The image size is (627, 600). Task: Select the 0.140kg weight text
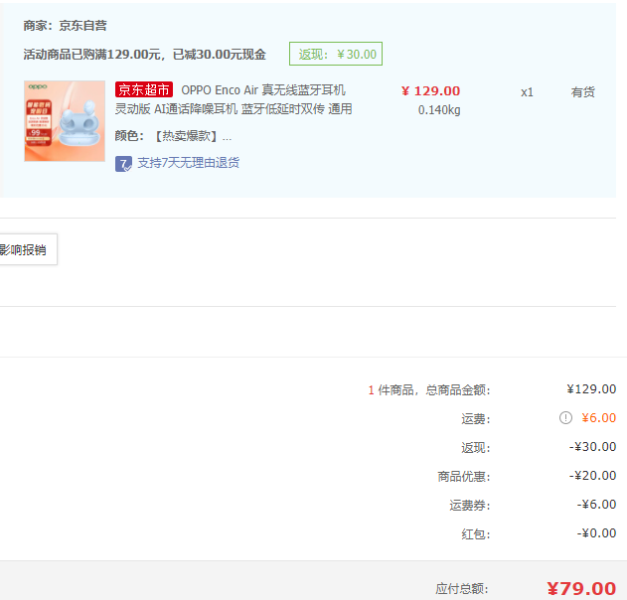point(439,110)
